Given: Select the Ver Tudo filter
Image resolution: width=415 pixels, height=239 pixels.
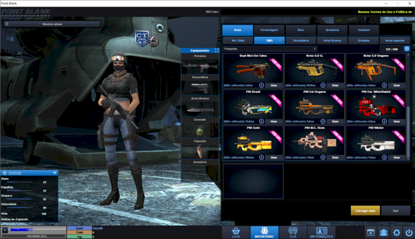Looking at the screenshot, I should [238, 40].
